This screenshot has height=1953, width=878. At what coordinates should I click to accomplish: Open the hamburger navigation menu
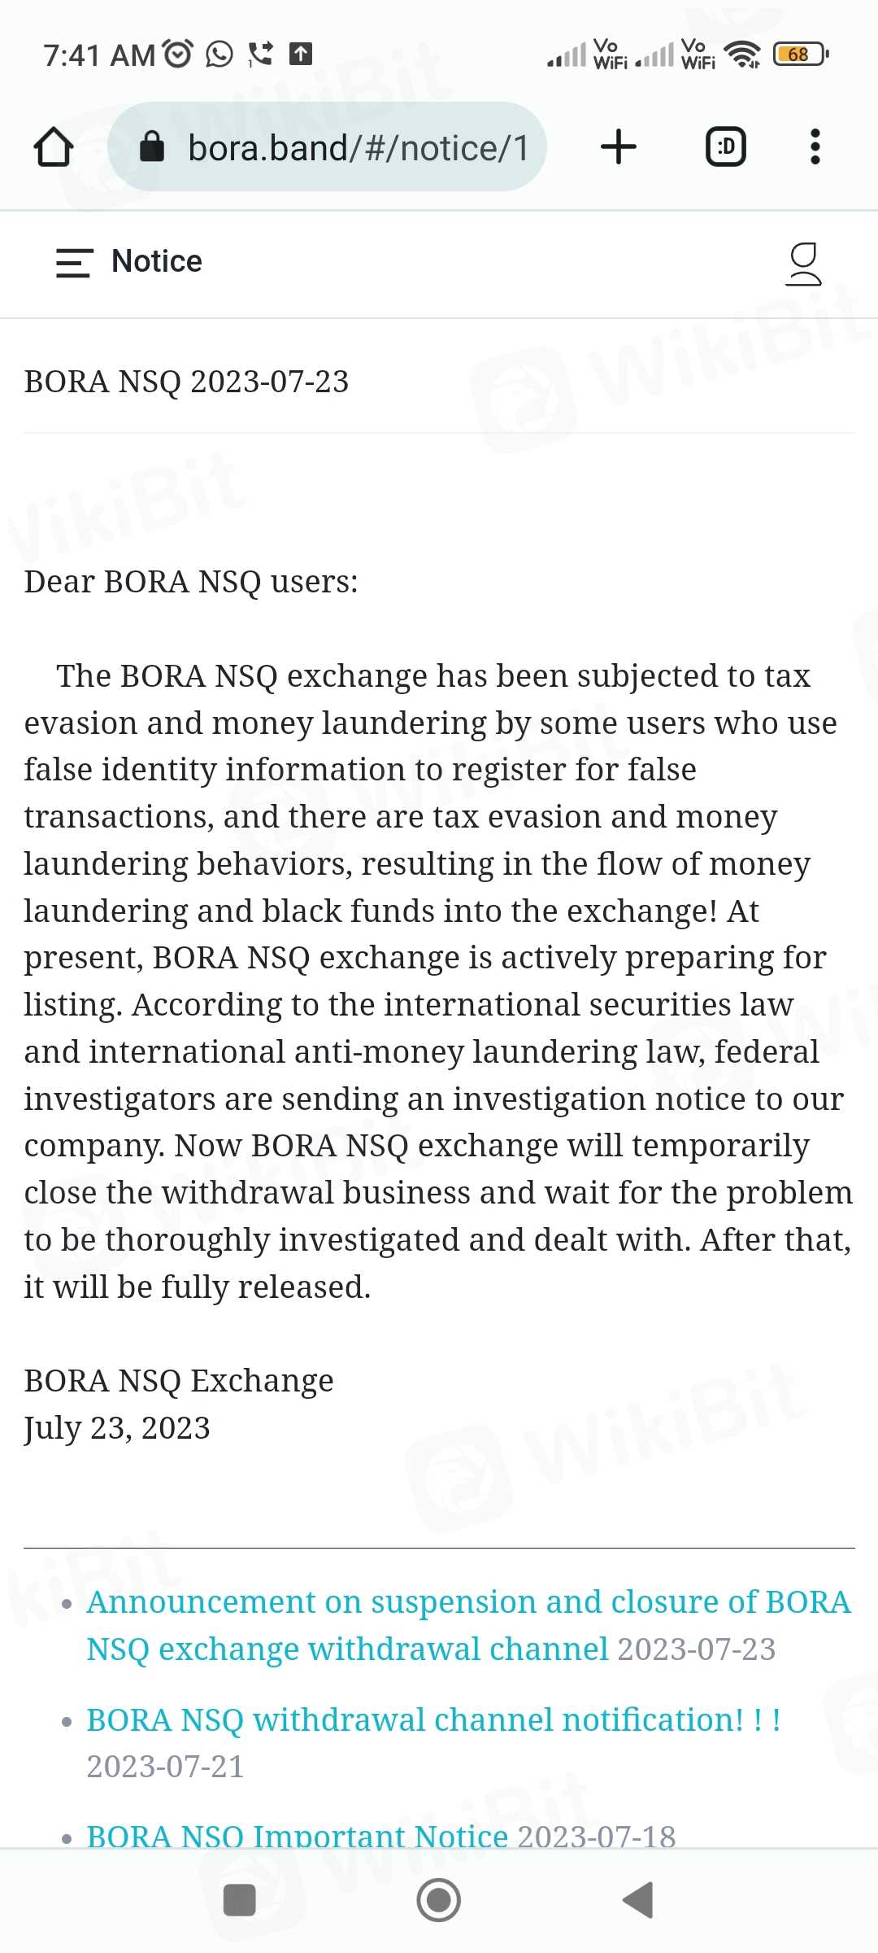point(74,262)
